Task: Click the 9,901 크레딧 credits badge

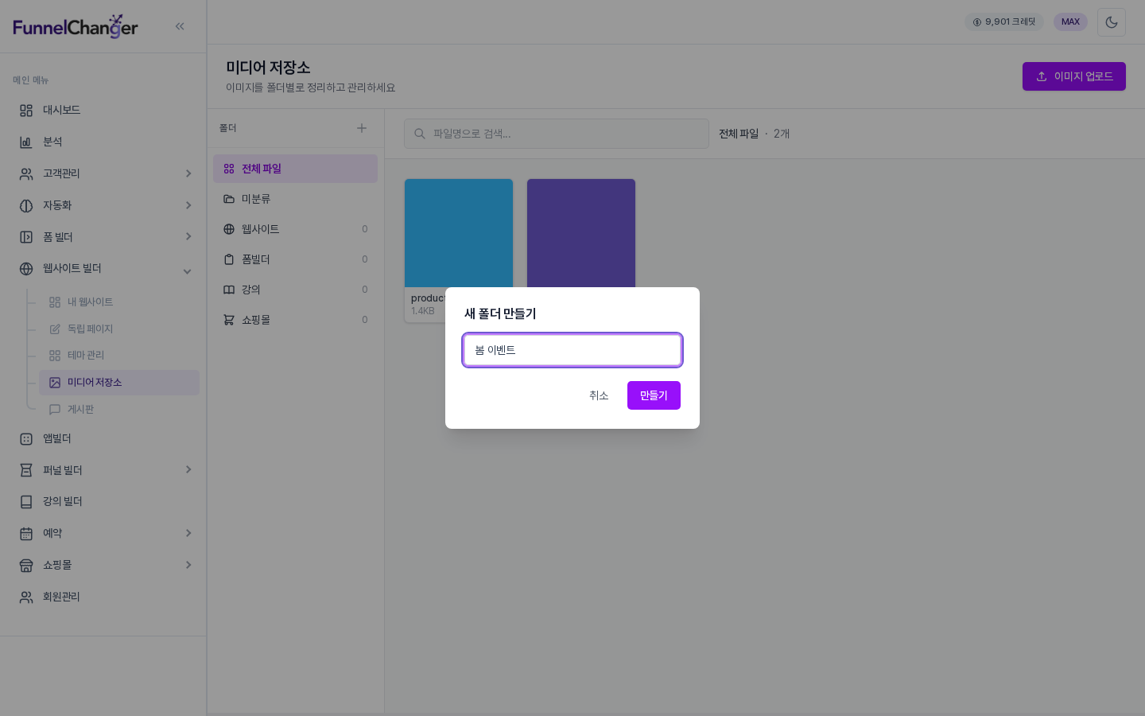Action: pyautogui.click(x=1004, y=22)
